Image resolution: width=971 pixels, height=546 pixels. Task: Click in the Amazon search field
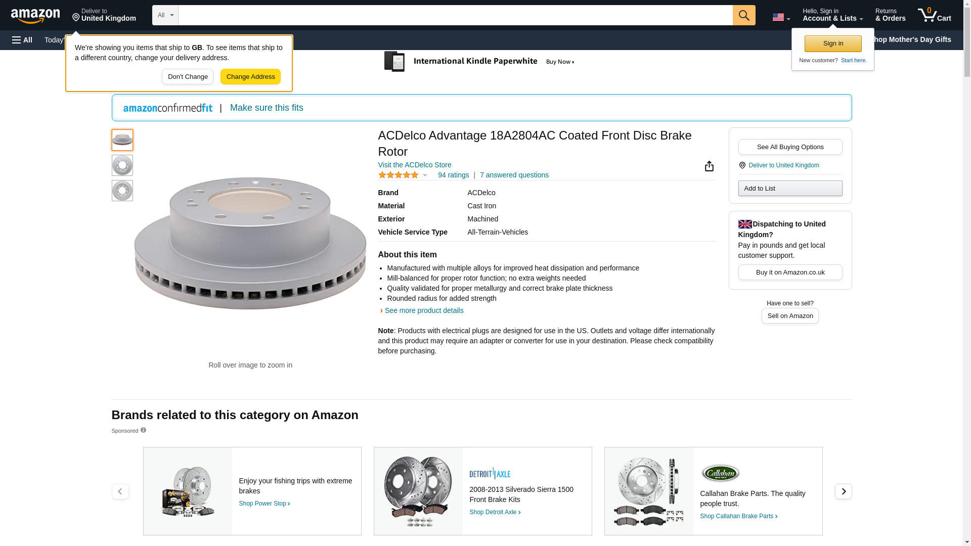tap(455, 15)
